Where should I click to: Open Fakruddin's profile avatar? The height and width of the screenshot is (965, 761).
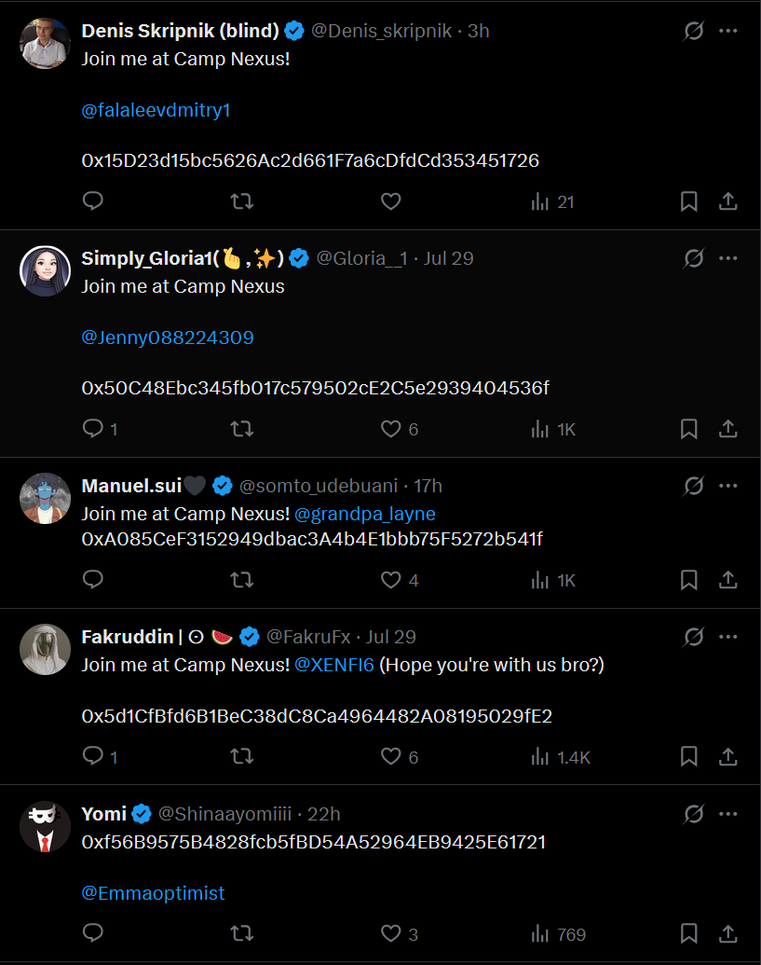[x=46, y=649]
